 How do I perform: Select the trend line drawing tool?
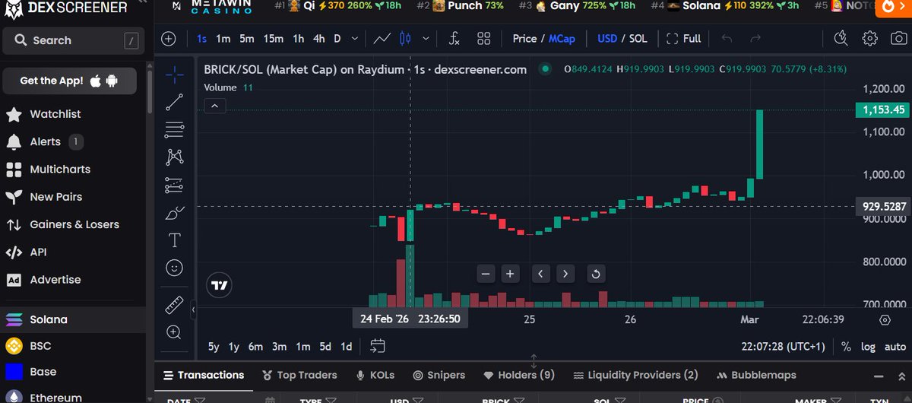[175, 101]
